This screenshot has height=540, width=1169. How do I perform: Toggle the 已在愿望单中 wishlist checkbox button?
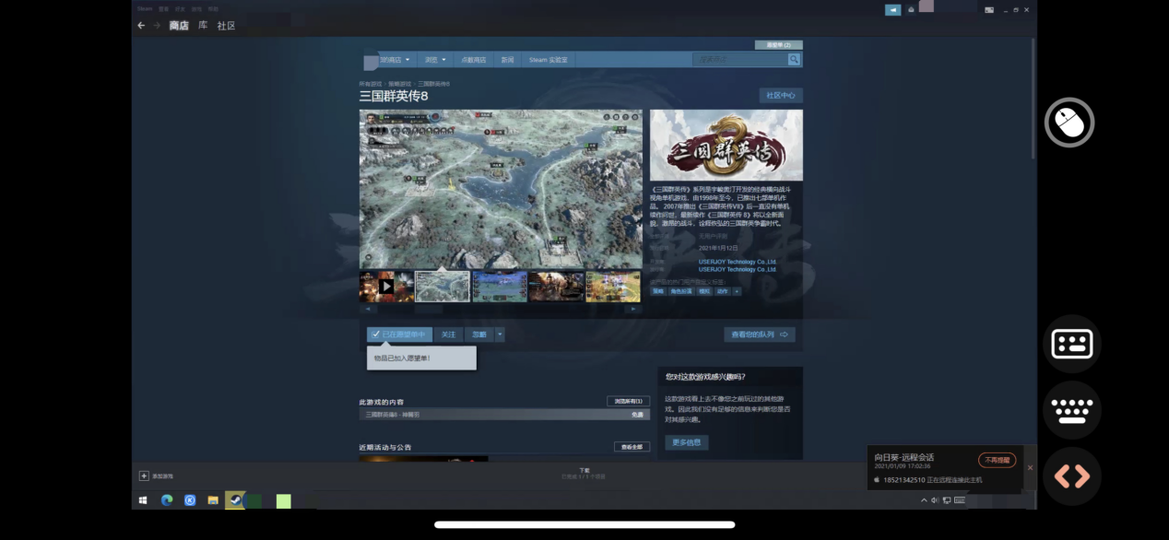click(399, 335)
